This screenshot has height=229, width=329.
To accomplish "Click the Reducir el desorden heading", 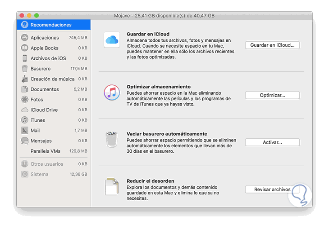I will (151, 181).
